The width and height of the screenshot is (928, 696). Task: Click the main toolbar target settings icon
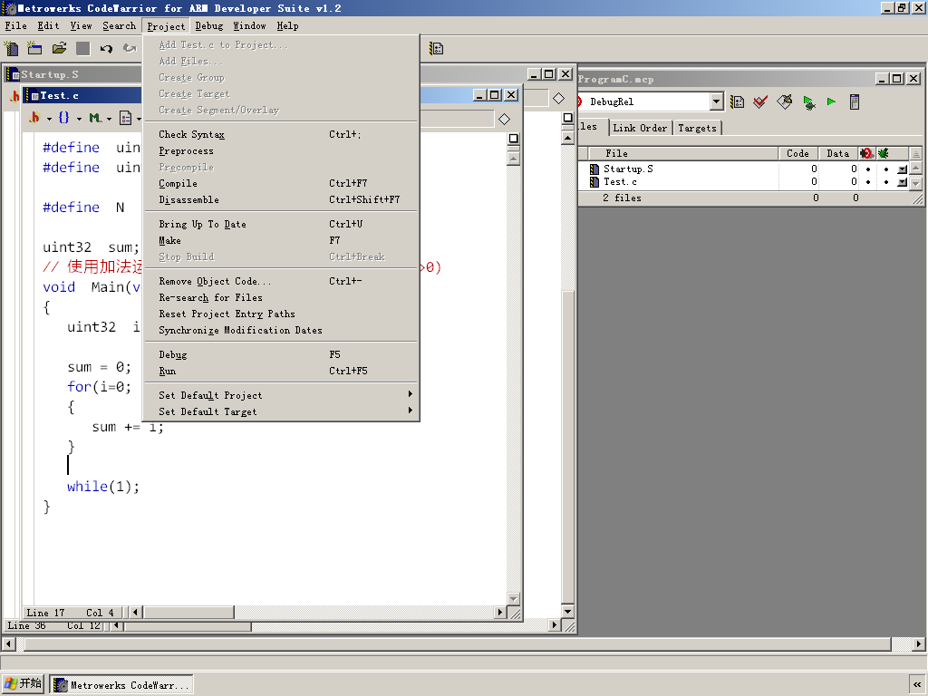[436, 49]
